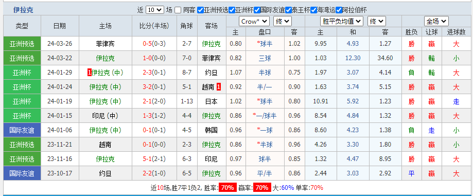Image resolution: width=473 pixels, height=196 pixels.
Task: Uncheck the 秦王杯 filter checkbox
Action: pos(288,10)
